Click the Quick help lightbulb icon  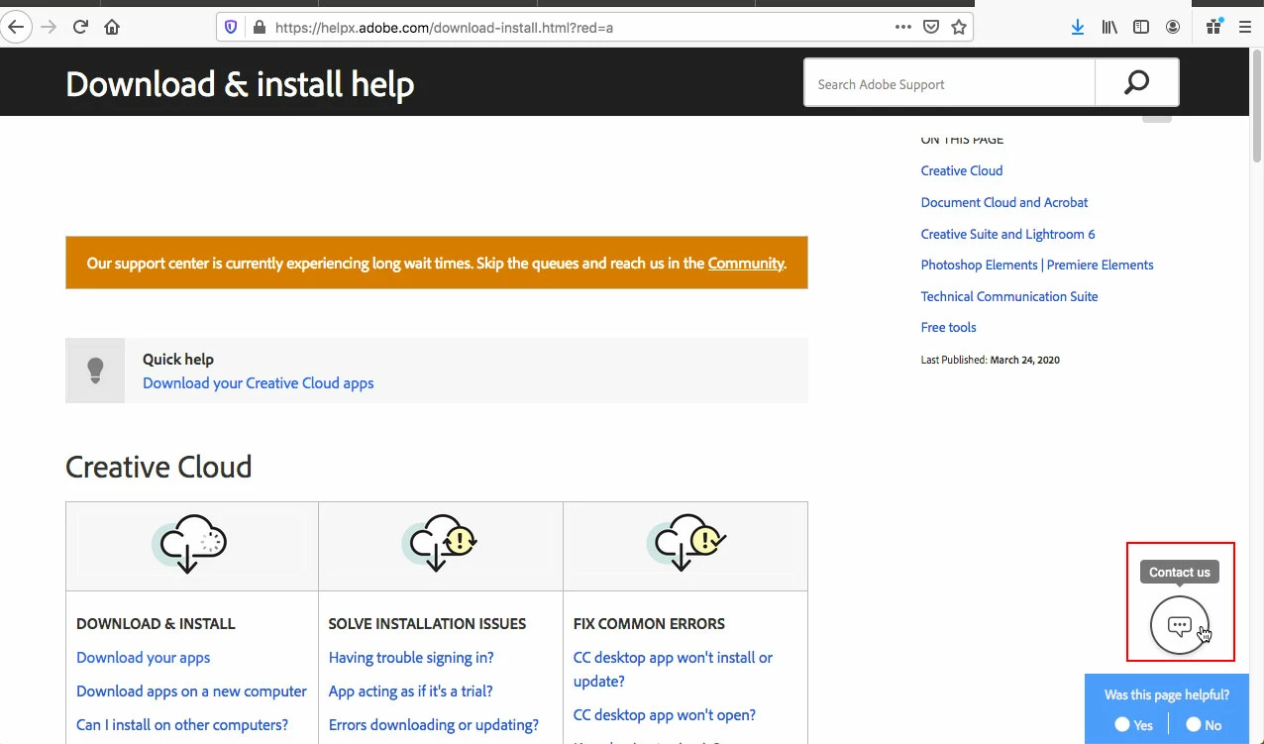(x=95, y=371)
